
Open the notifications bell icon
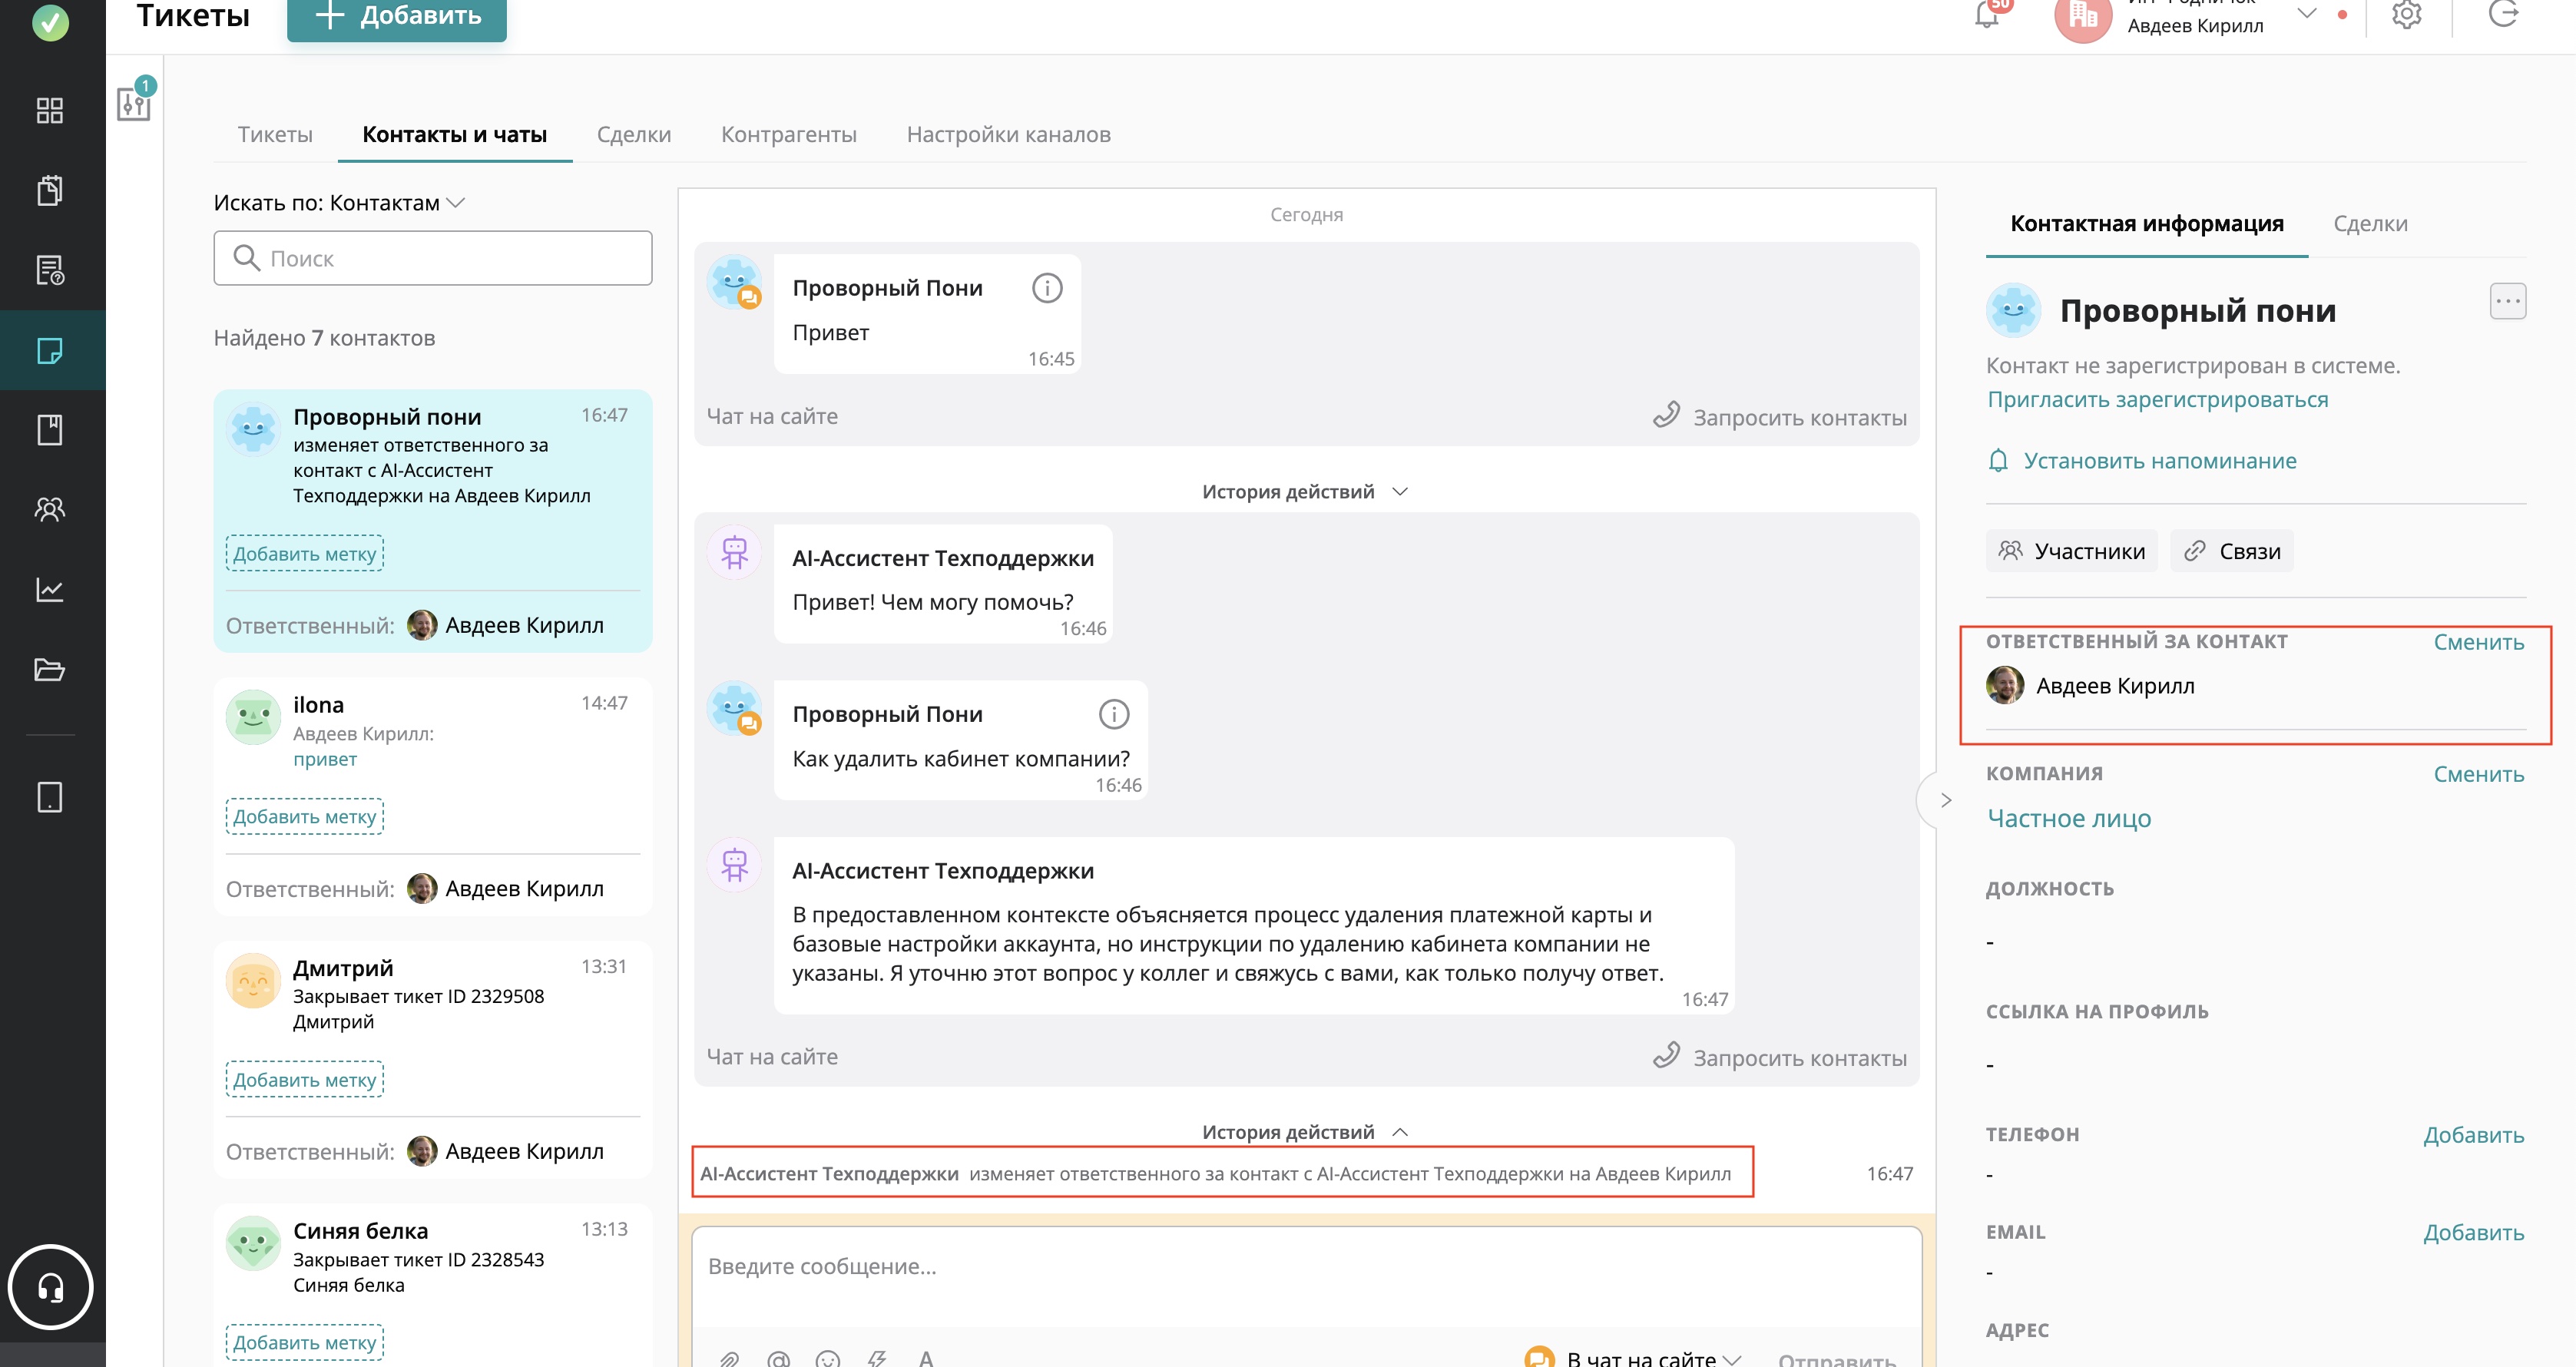point(1986,15)
